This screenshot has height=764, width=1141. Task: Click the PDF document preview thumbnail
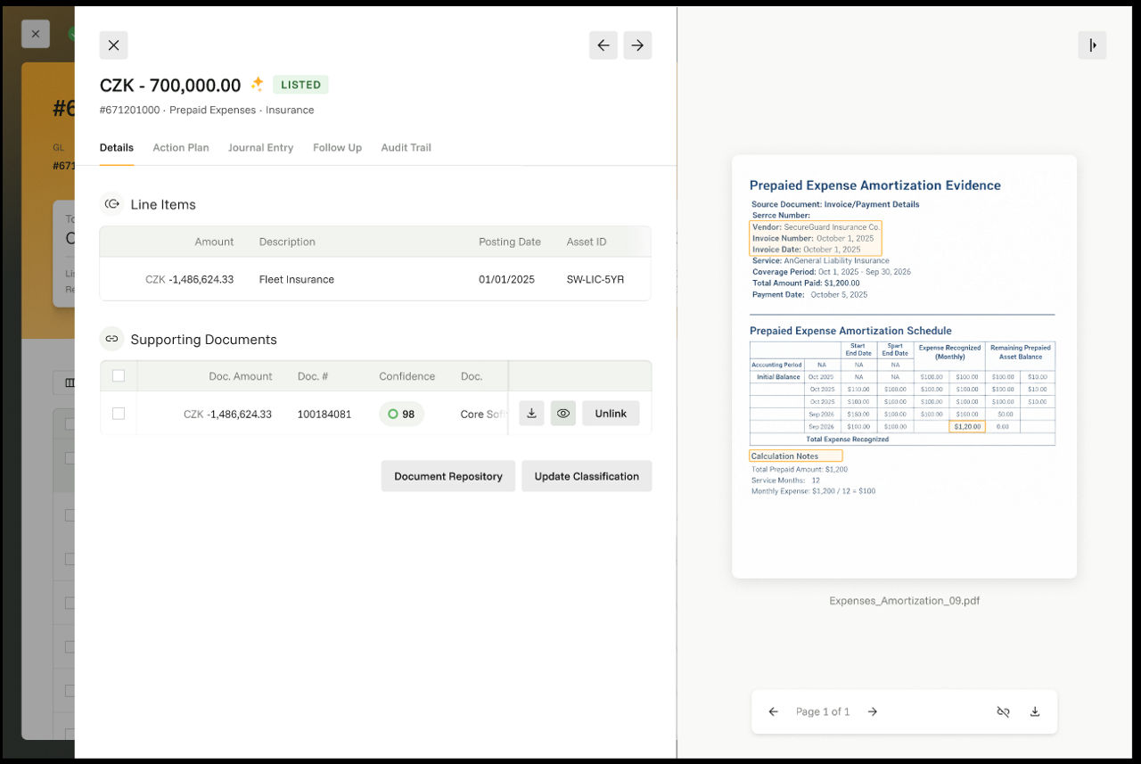904,366
